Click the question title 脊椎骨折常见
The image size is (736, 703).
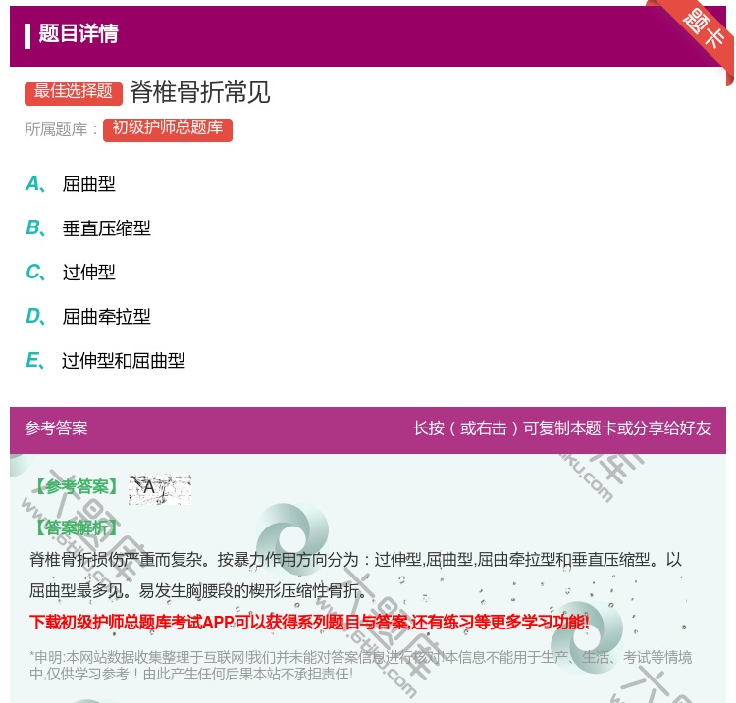(200, 92)
